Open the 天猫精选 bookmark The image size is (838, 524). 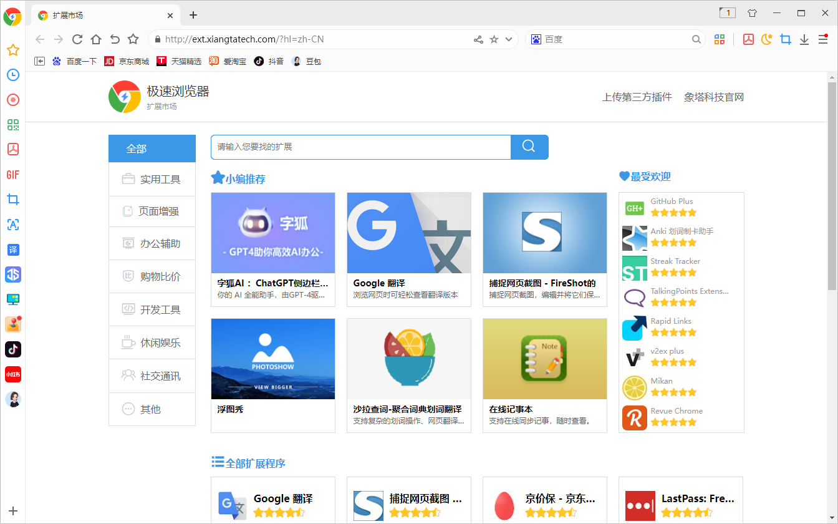tap(179, 61)
